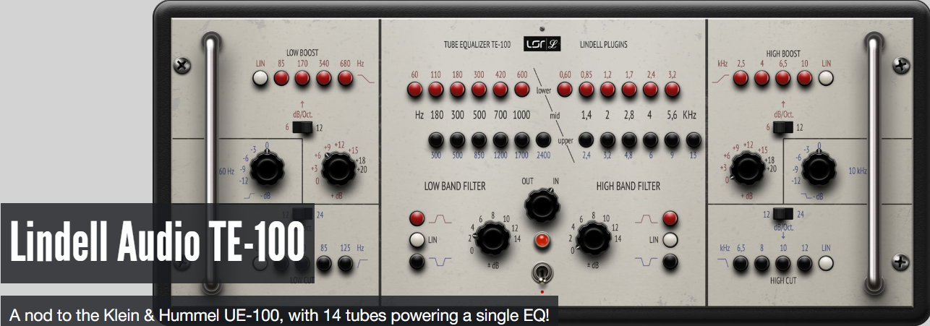Select the 85 Hz Low Cut button
The height and width of the screenshot is (326, 930).
[324, 265]
